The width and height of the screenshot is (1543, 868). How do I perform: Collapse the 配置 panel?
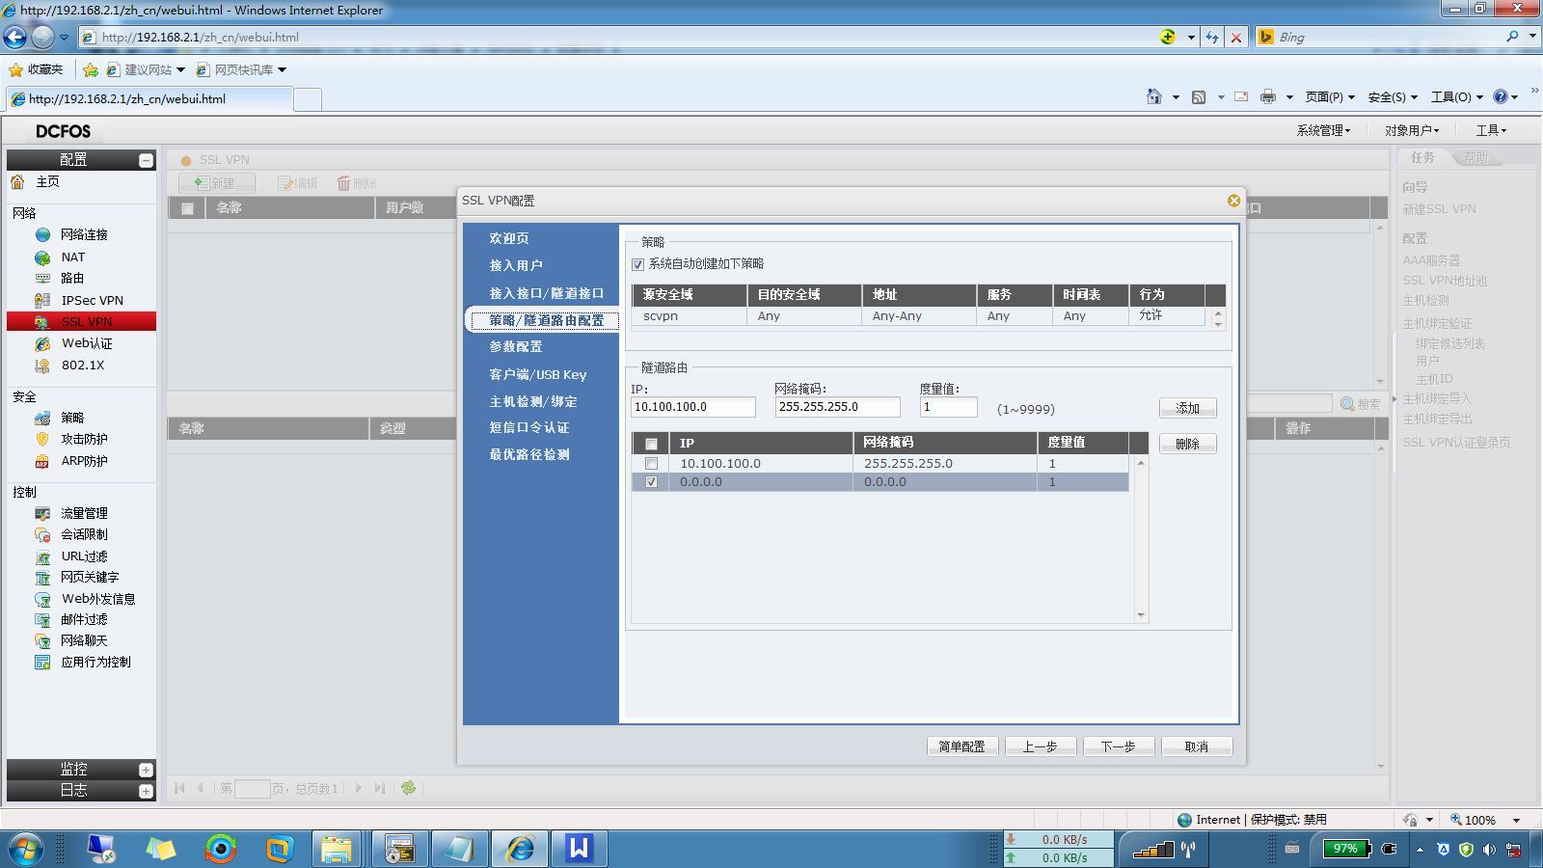click(x=146, y=160)
